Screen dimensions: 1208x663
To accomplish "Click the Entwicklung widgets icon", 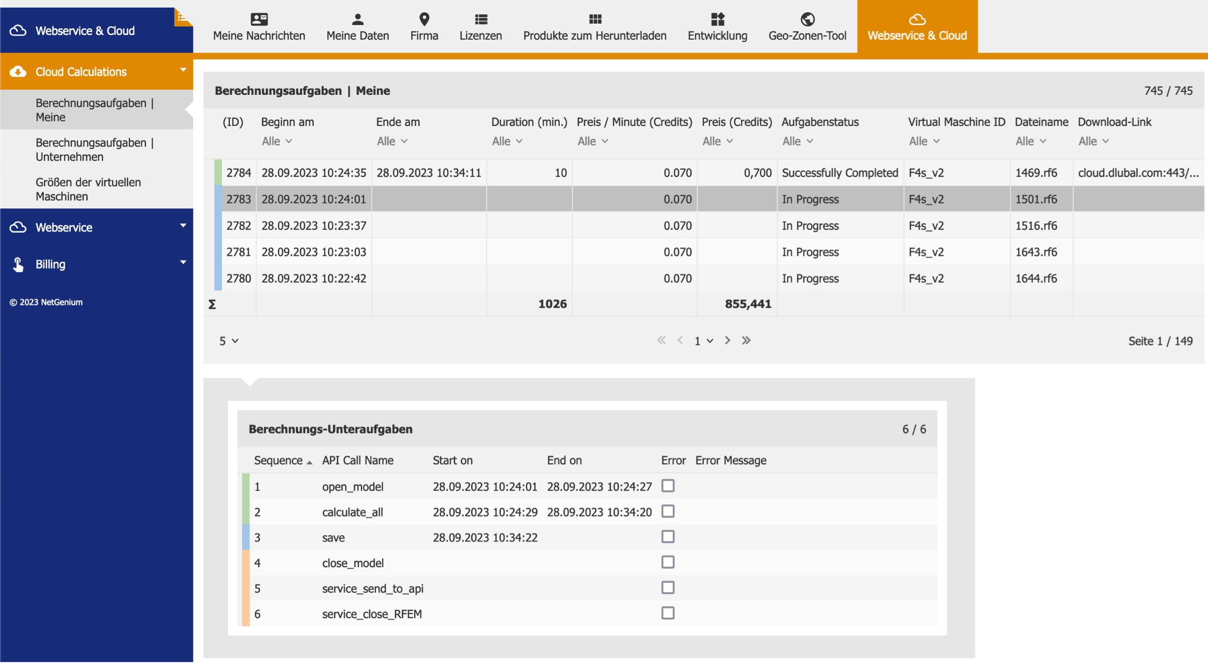I will click(x=717, y=19).
